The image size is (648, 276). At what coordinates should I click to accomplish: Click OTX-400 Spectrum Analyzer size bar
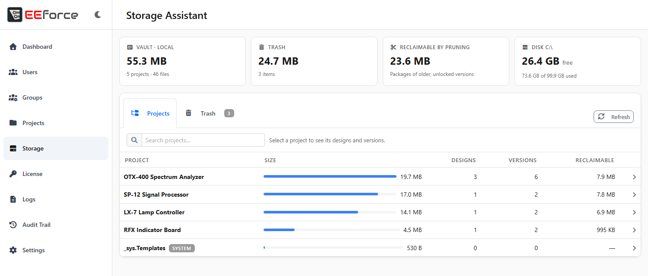(330, 176)
